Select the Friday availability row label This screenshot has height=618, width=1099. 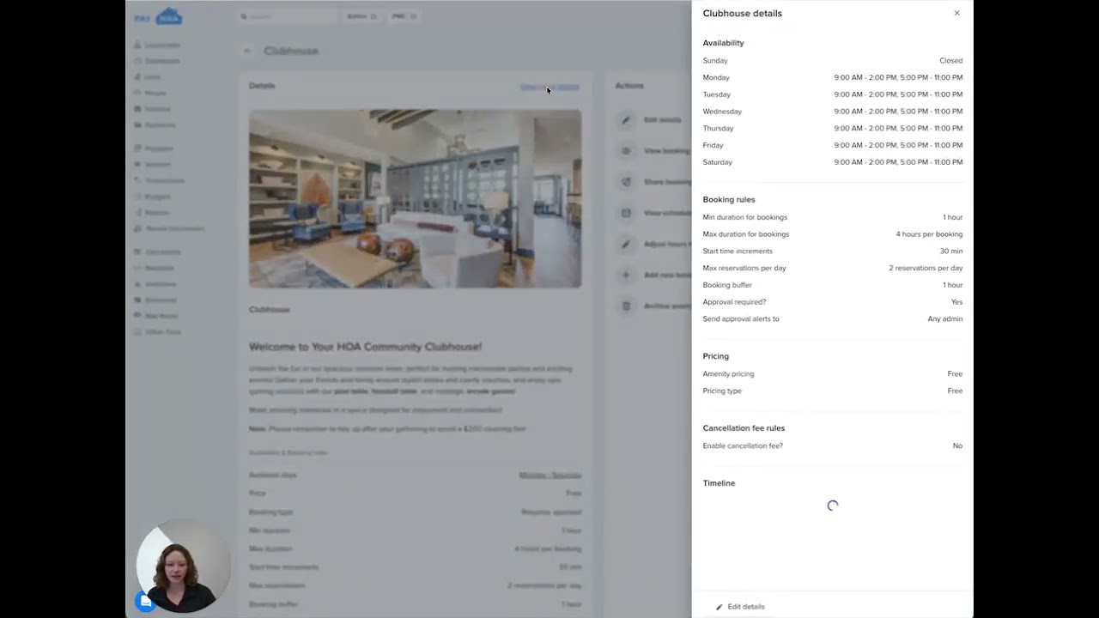[x=713, y=145]
